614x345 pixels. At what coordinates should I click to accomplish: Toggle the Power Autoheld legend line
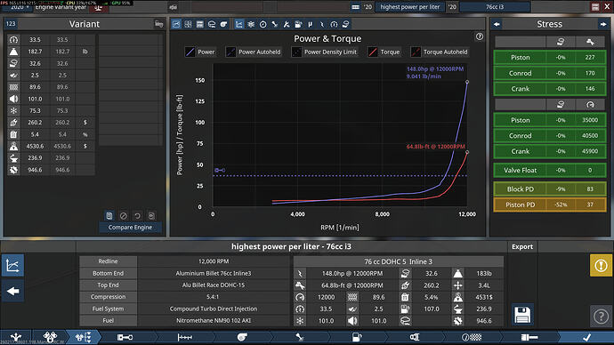click(x=254, y=52)
